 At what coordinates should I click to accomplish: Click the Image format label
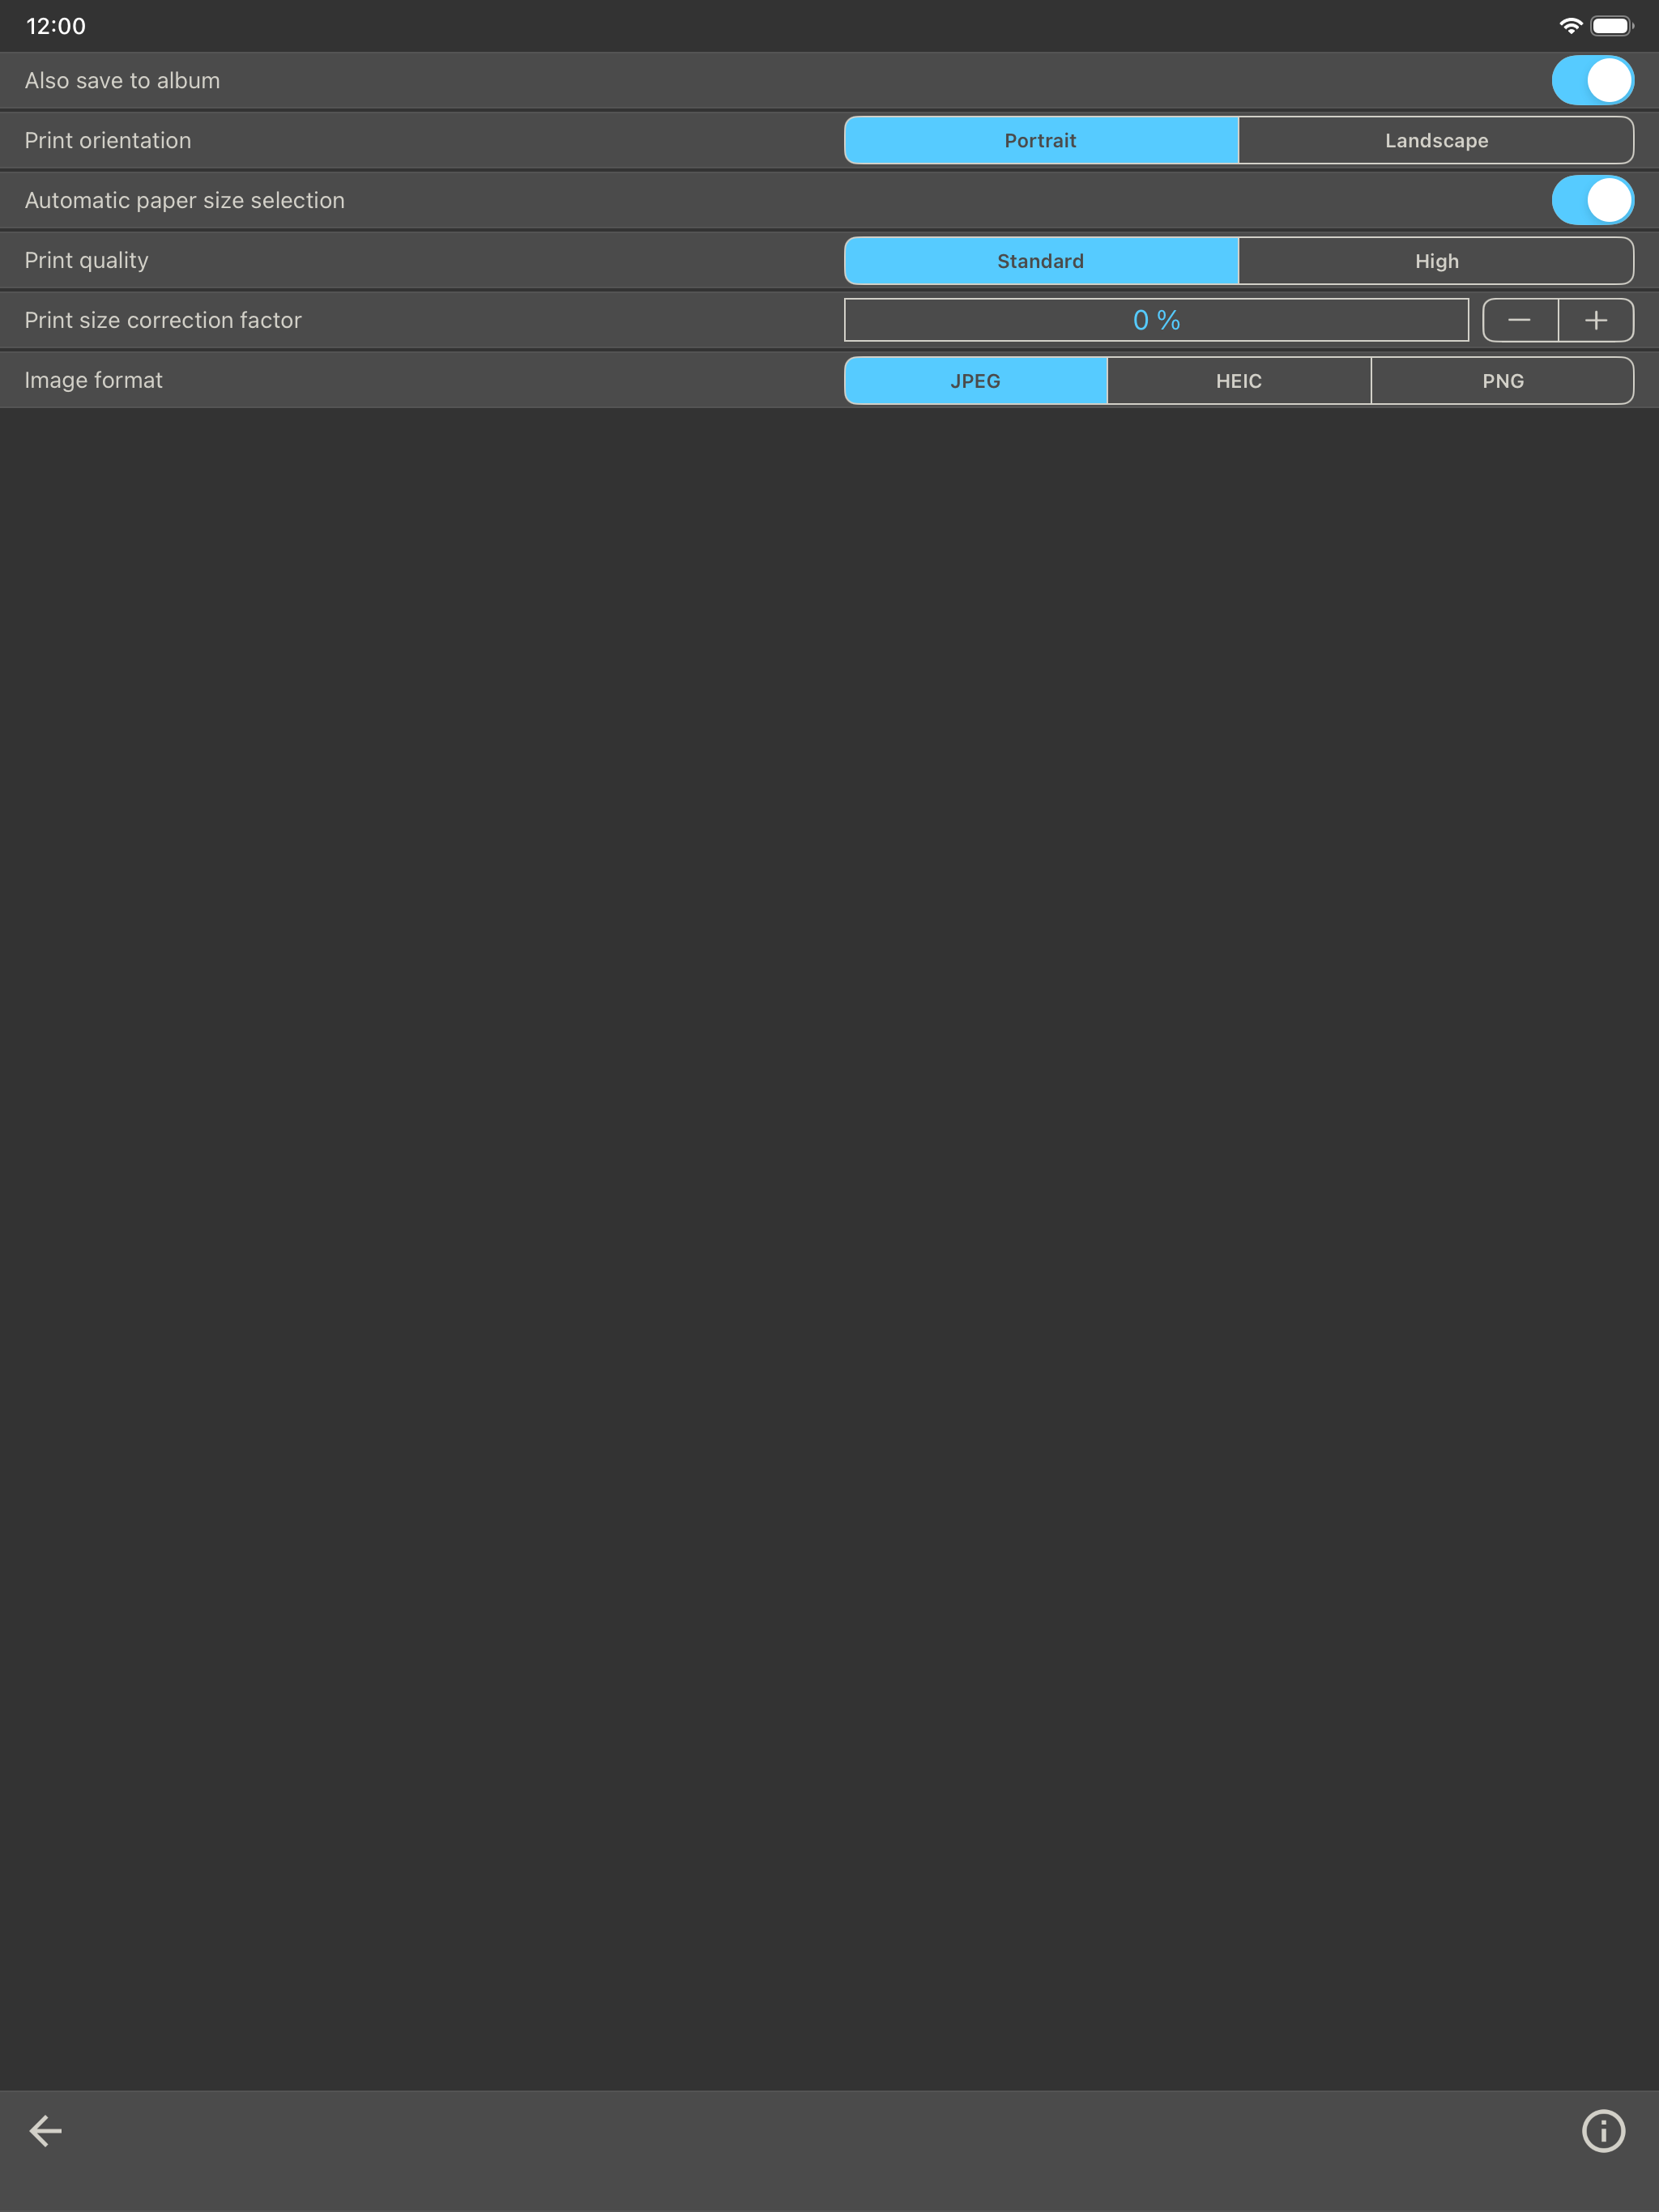tap(93, 380)
